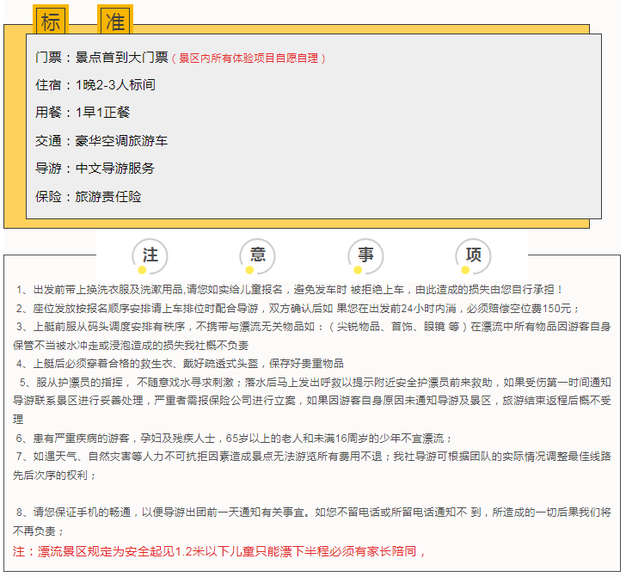Click the circular '注' badge
This screenshot has height=577, width=626.
pyautogui.click(x=150, y=256)
